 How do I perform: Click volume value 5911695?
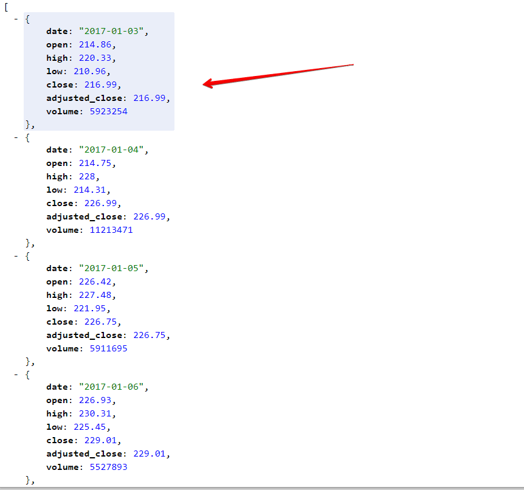coord(109,348)
